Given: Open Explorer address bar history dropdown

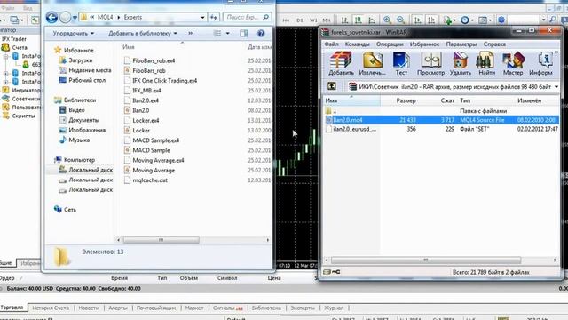Looking at the screenshot, I should tap(202, 17).
